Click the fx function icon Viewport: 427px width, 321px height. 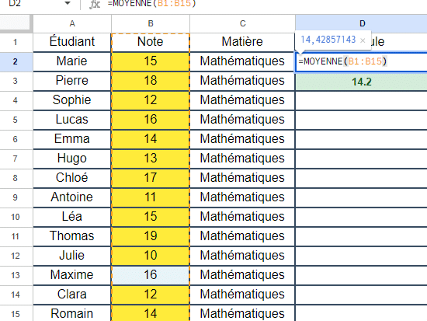point(95,4)
